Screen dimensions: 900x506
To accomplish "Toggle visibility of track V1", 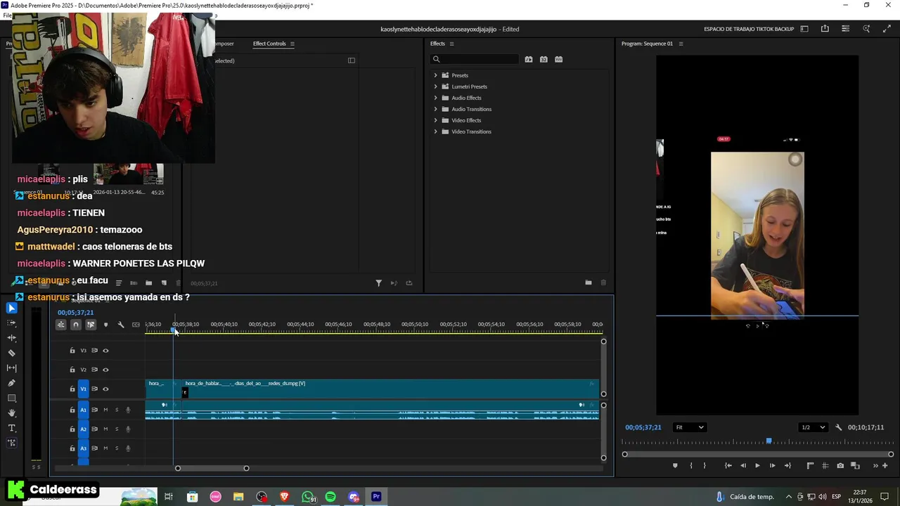I will coord(105,389).
